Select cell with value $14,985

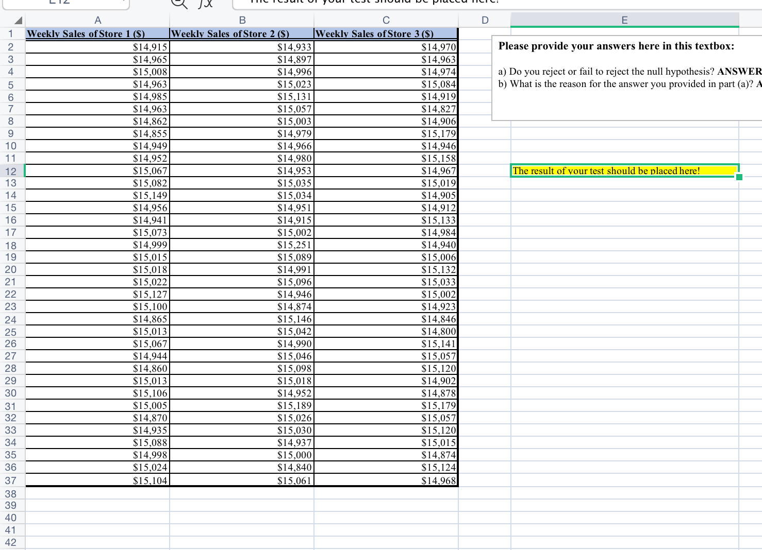(x=97, y=96)
